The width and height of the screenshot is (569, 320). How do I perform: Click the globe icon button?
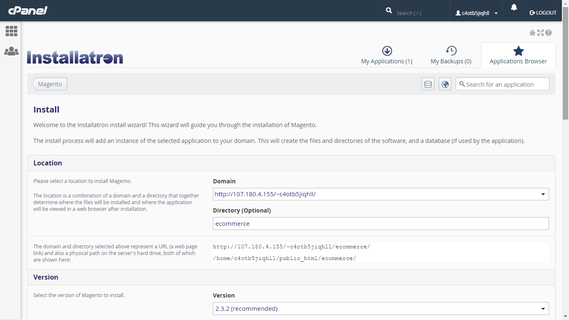tap(445, 84)
